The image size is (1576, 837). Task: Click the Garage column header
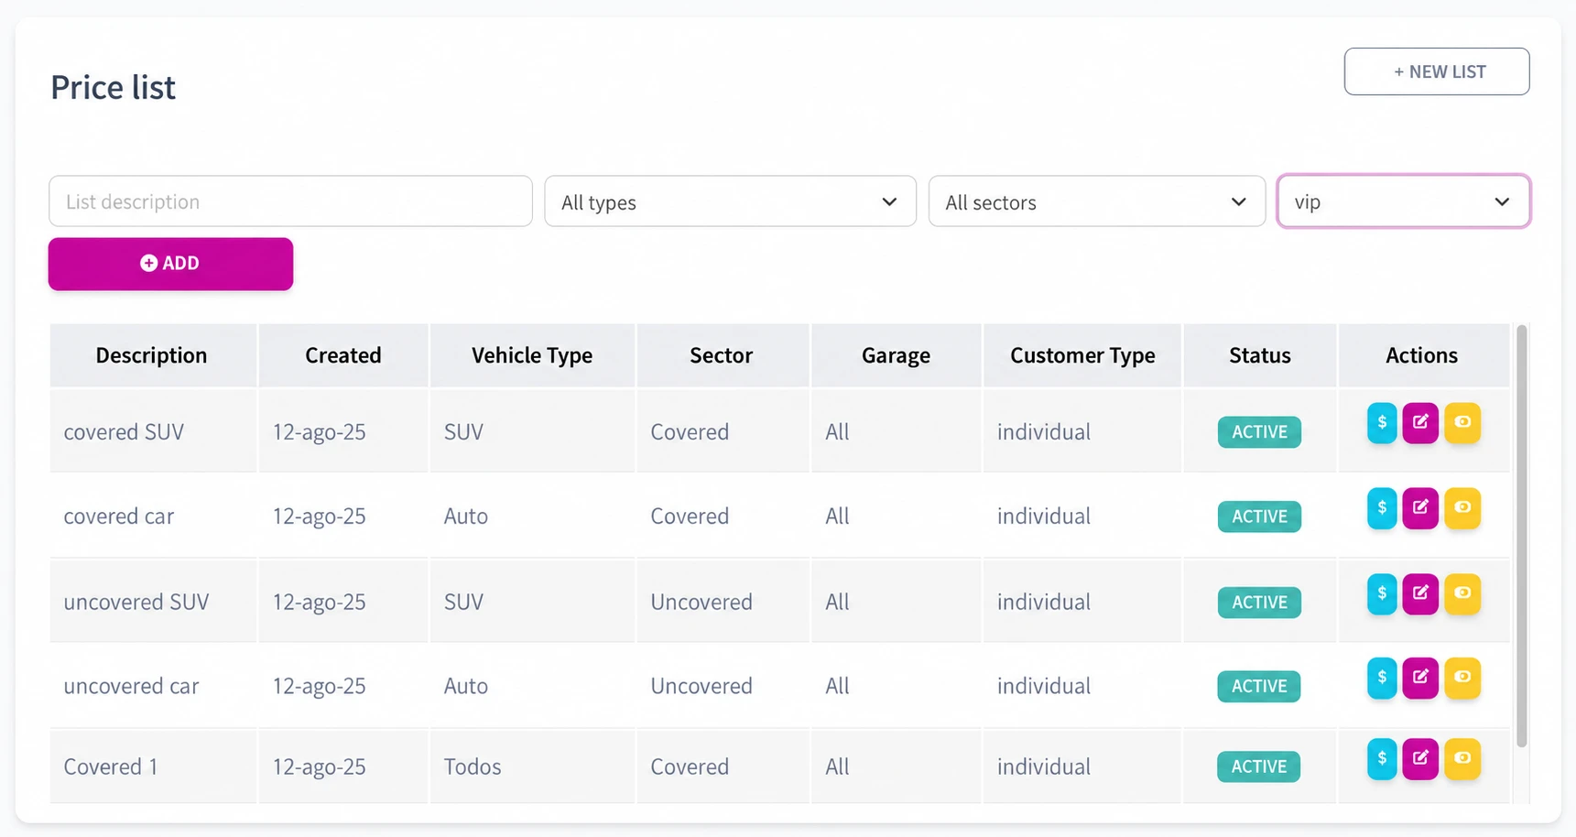[896, 355]
